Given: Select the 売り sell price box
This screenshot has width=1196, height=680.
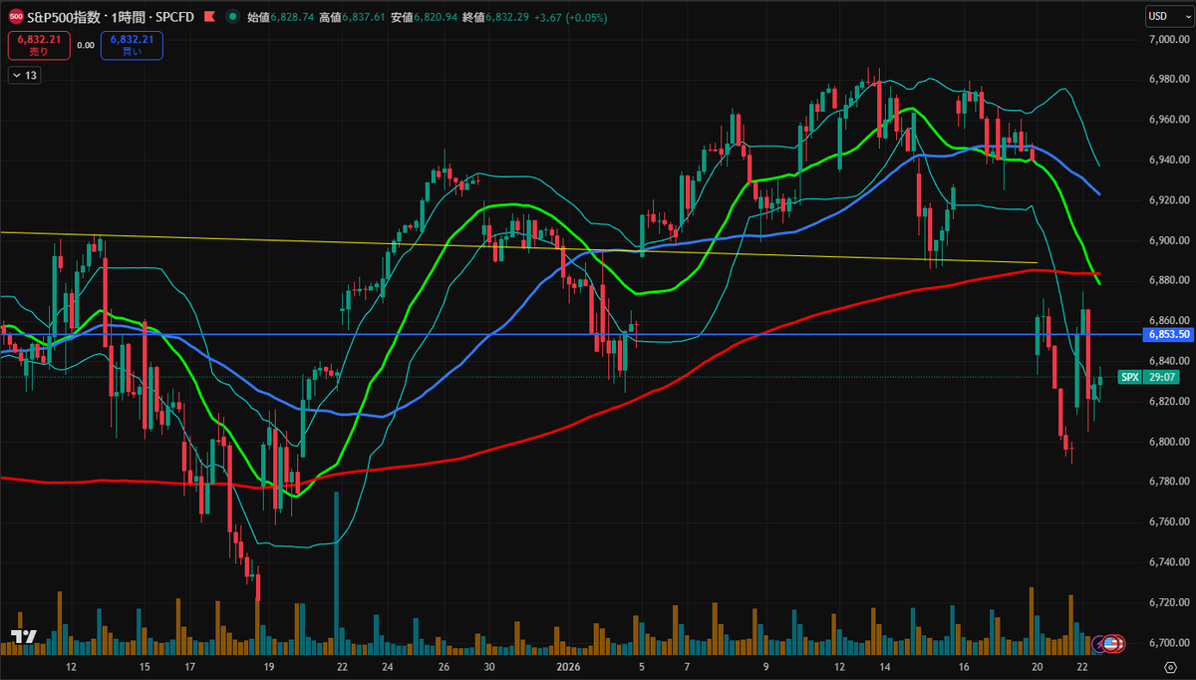Looking at the screenshot, I should click(x=38, y=45).
